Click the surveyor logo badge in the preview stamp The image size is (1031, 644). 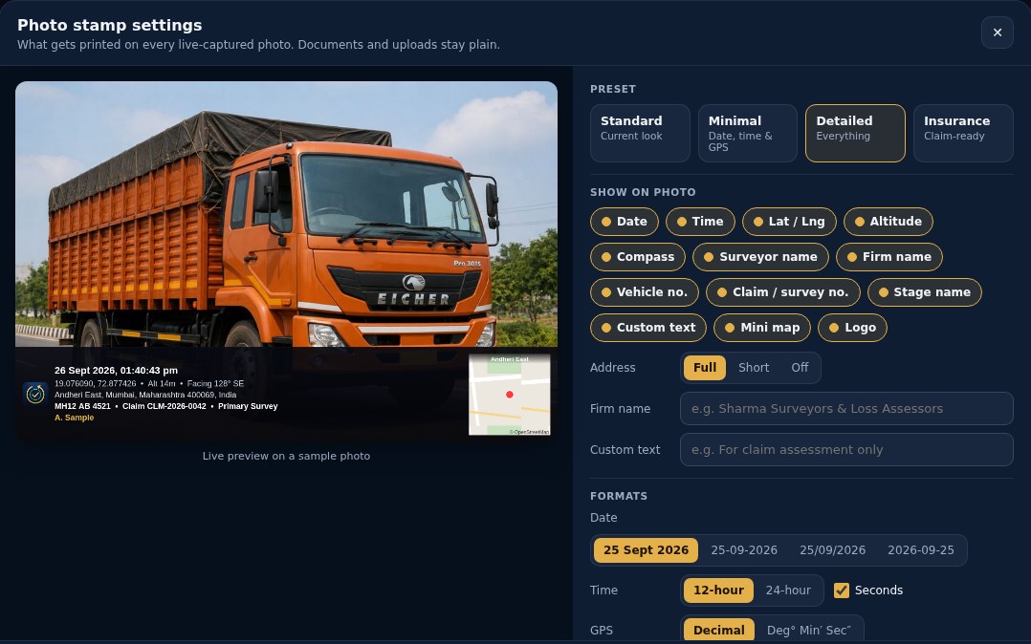(34, 395)
